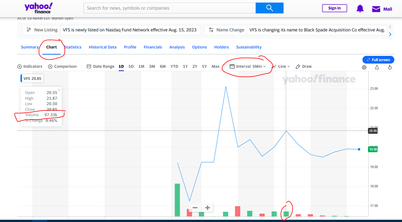Select the 1M range
402x222 pixels.
coord(141,66)
